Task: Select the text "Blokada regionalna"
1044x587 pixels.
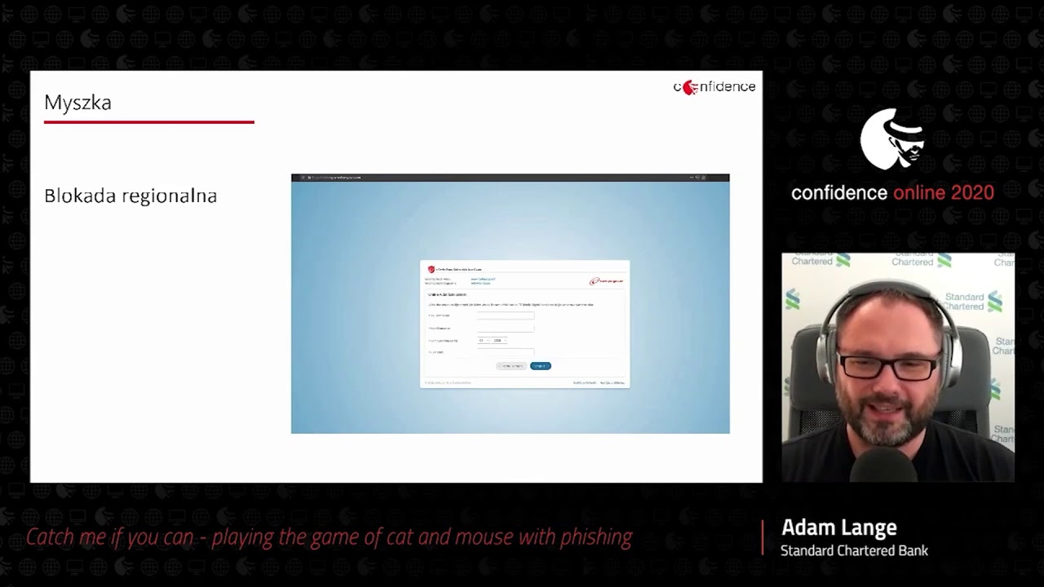Action: click(130, 196)
